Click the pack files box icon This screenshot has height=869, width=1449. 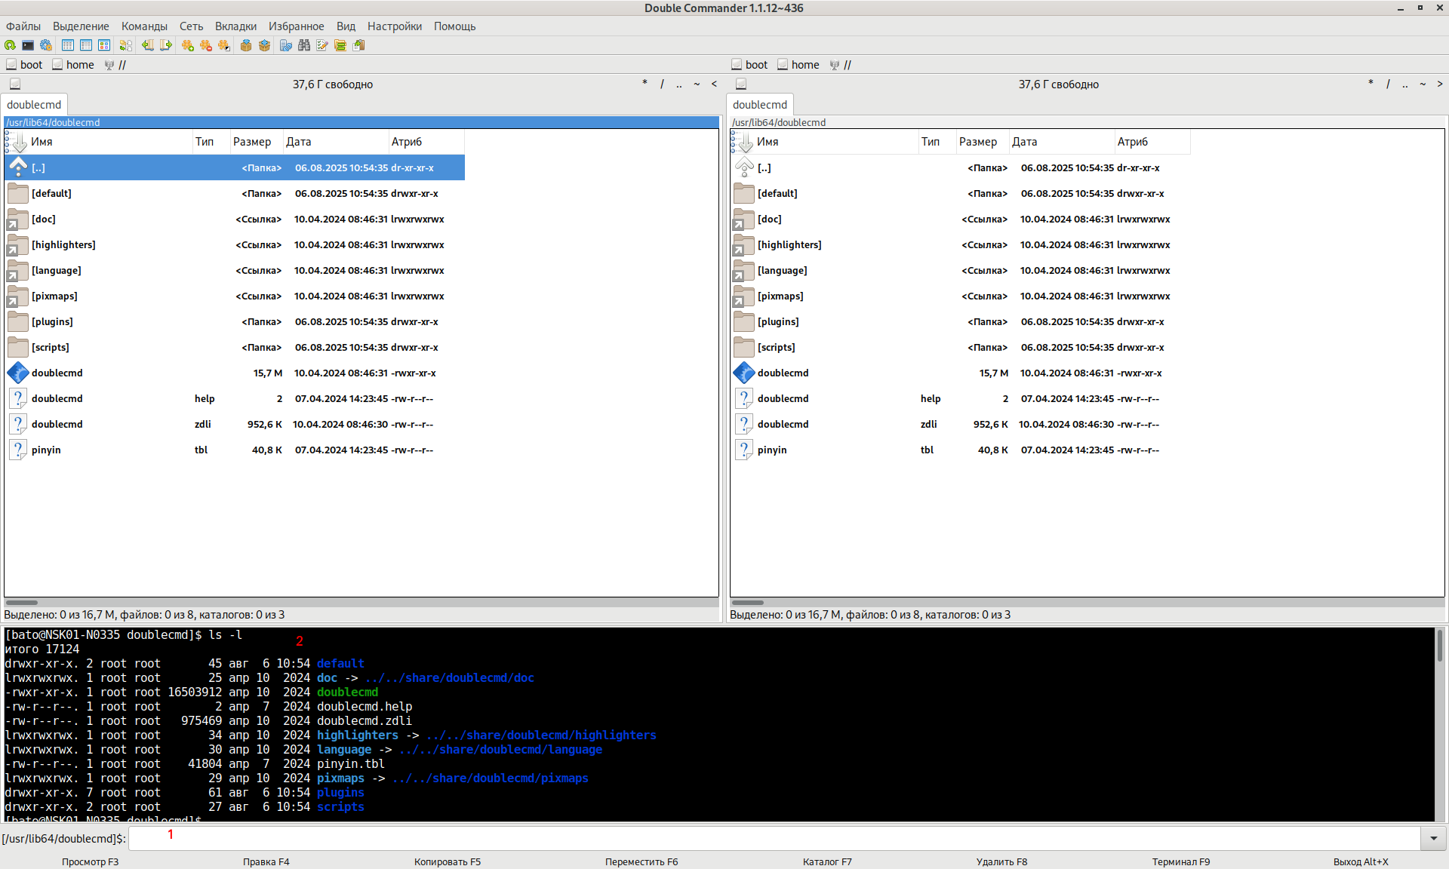pyautogui.click(x=246, y=45)
